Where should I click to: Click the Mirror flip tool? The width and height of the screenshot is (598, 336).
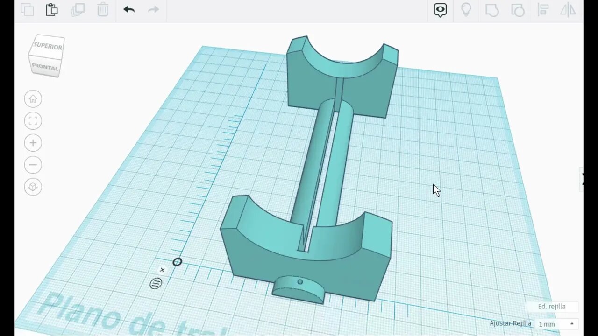568,10
